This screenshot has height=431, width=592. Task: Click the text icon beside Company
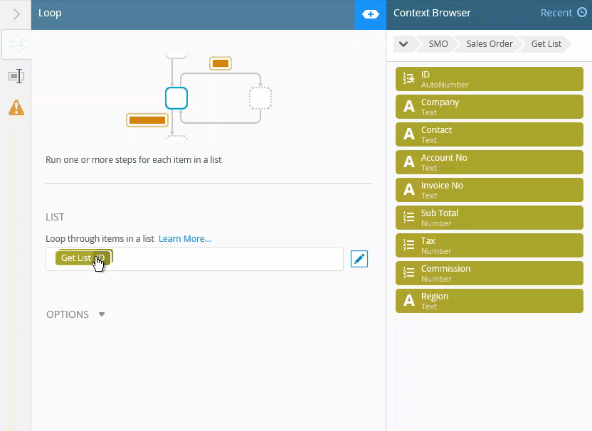409,107
